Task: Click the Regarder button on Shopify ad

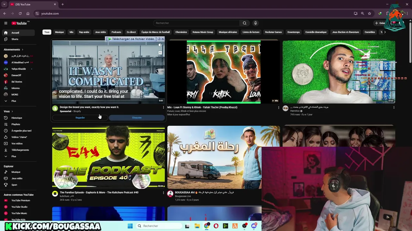Action: [x=80, y=118]
